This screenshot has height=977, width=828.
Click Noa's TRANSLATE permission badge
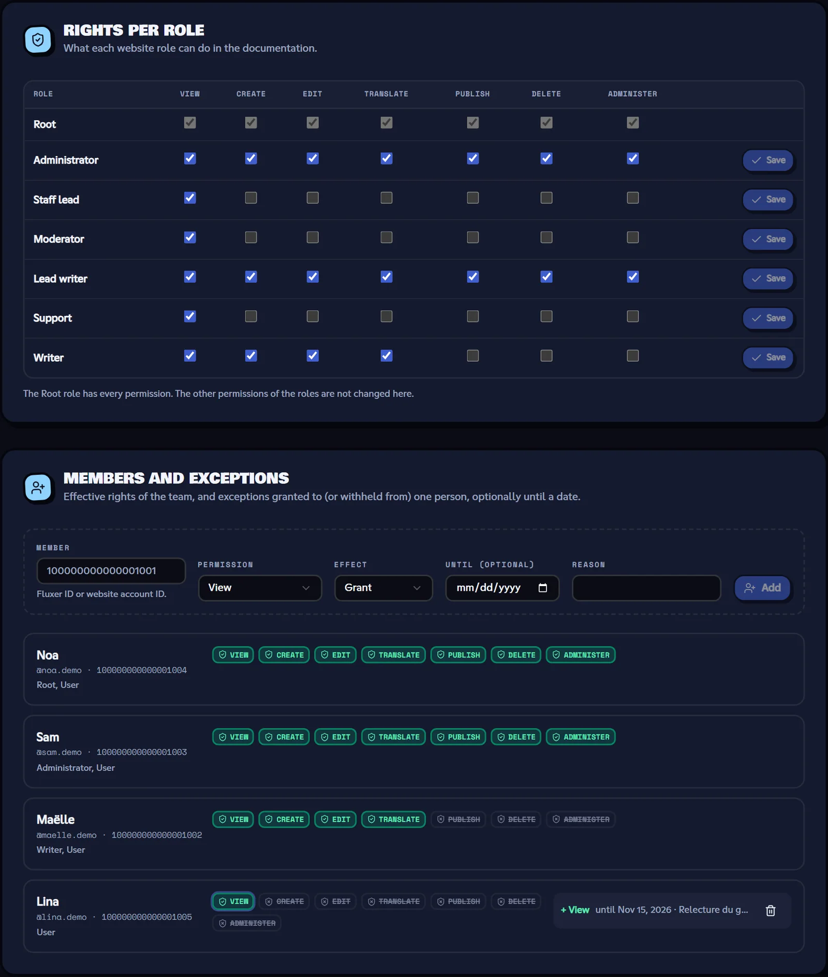pos(393,655)
